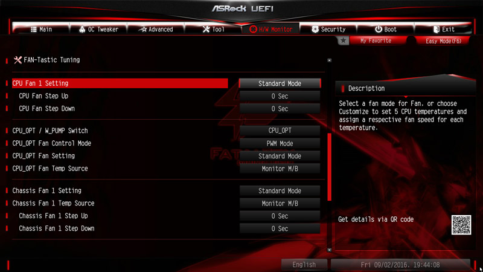Click the crossed tools icon on Tool tab
The height and width of the screenshot is (272, 483).
tap(206, 29)
